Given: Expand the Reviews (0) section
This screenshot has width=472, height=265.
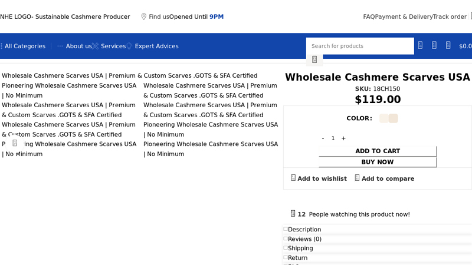Looking at the screenshot, I should click(304, 239).
